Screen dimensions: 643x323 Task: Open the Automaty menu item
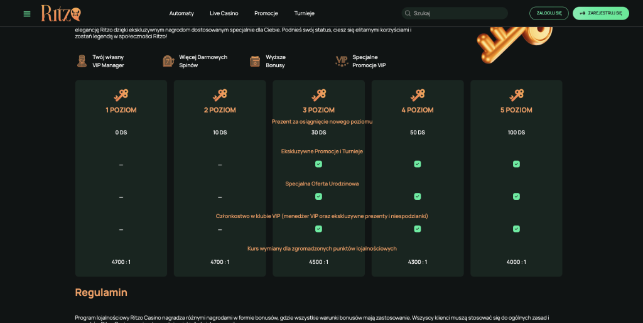pos(181,13)
